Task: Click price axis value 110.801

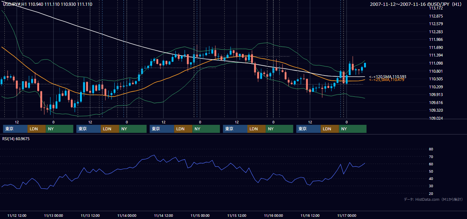Action: [x=436, y=71]
